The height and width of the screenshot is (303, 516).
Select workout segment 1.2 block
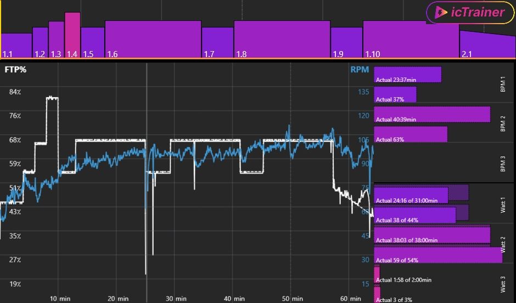pyautogui.click(x=40, y=42)
